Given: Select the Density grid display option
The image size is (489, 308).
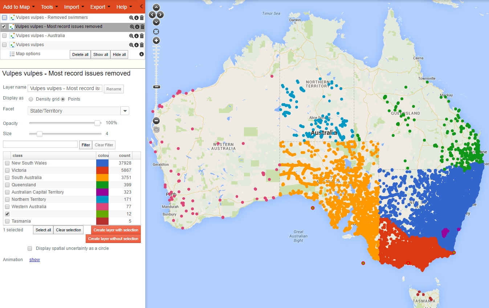Looking at the screenshot, I should (x=31, y=99).
